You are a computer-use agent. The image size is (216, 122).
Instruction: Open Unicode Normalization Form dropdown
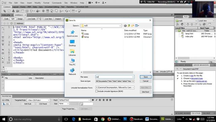point(133,87)
